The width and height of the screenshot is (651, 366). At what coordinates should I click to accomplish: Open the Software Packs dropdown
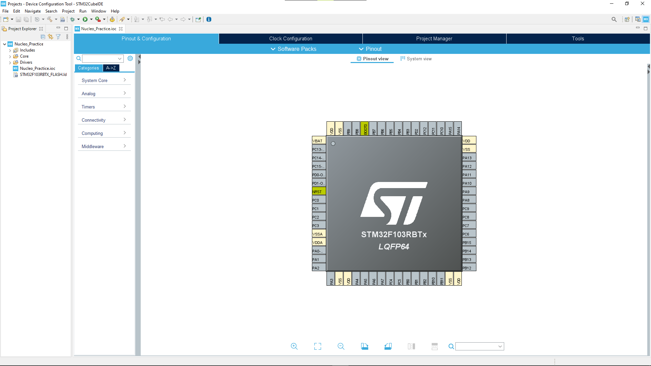click(293, 49)
